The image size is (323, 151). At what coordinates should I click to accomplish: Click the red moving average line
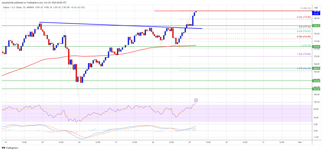[x=95, y=55]
